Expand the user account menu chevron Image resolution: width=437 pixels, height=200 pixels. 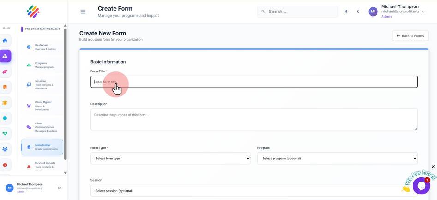[x=424, y=12]
